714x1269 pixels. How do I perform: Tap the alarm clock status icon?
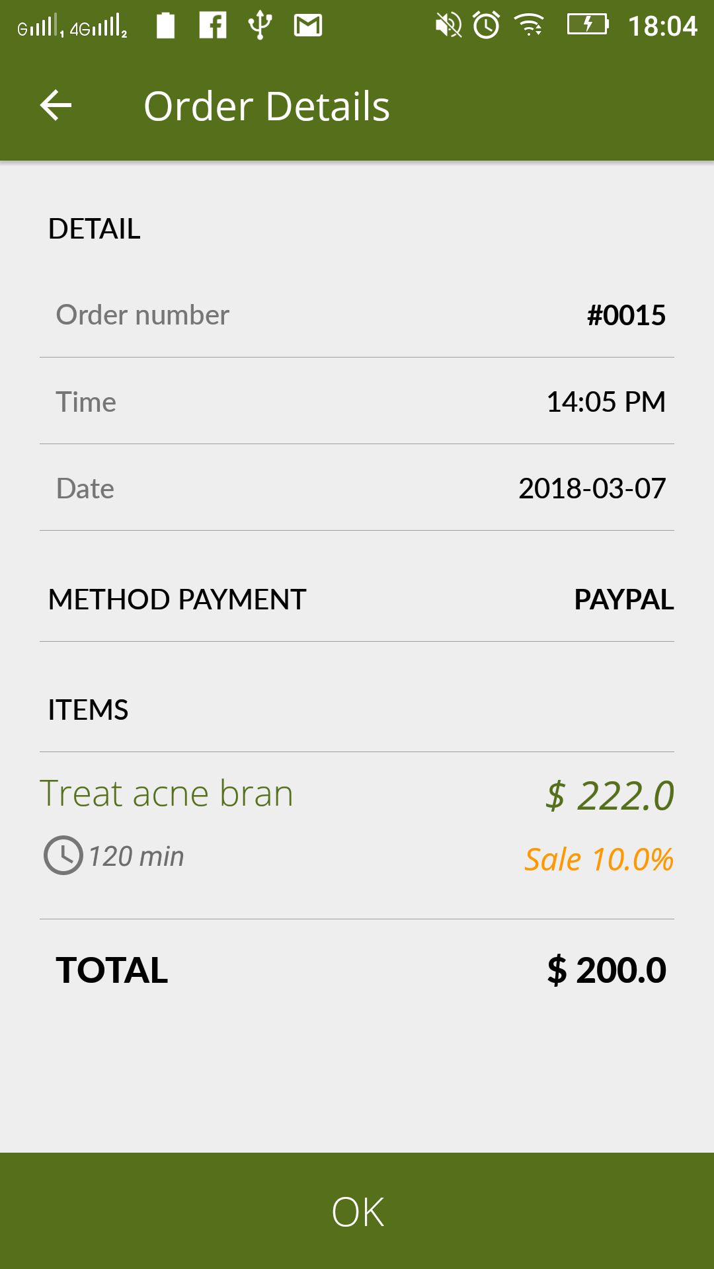tap(487, 26)
